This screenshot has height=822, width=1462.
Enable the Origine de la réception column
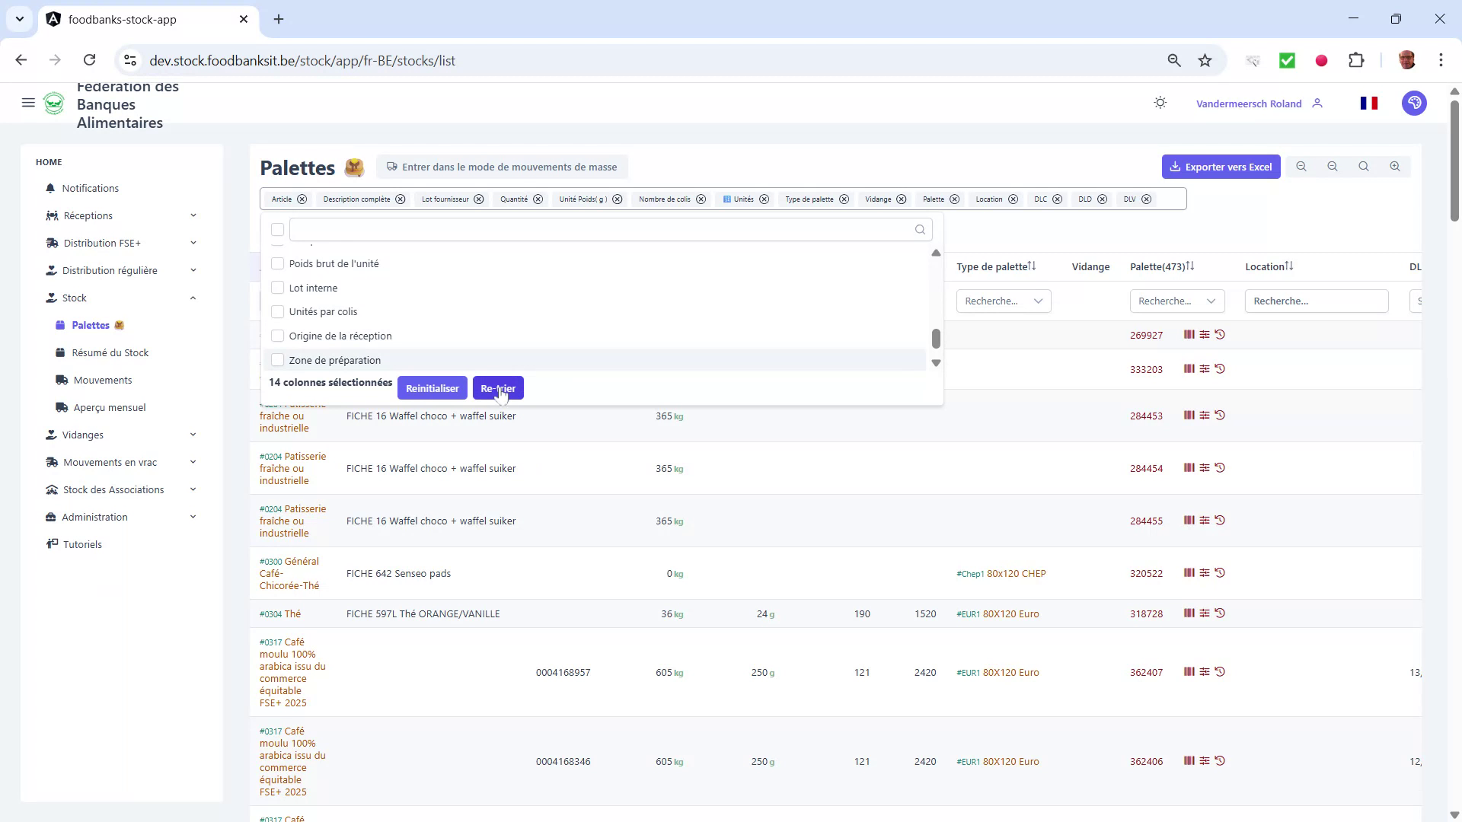pyautogui.click(x=278, y=336)
